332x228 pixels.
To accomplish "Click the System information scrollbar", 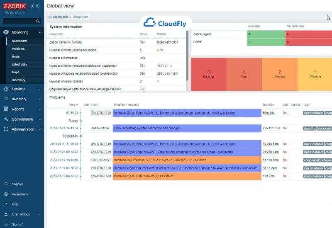I will click(187, 56).
